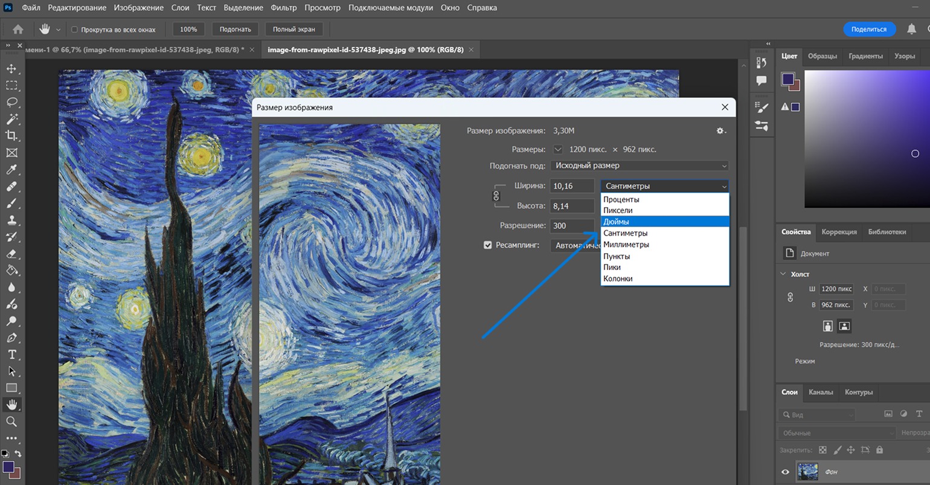The width and height of the screenshot is (930, 485).
Task: Select the Healing Brush tool
Action: click(x=11, y=187)
